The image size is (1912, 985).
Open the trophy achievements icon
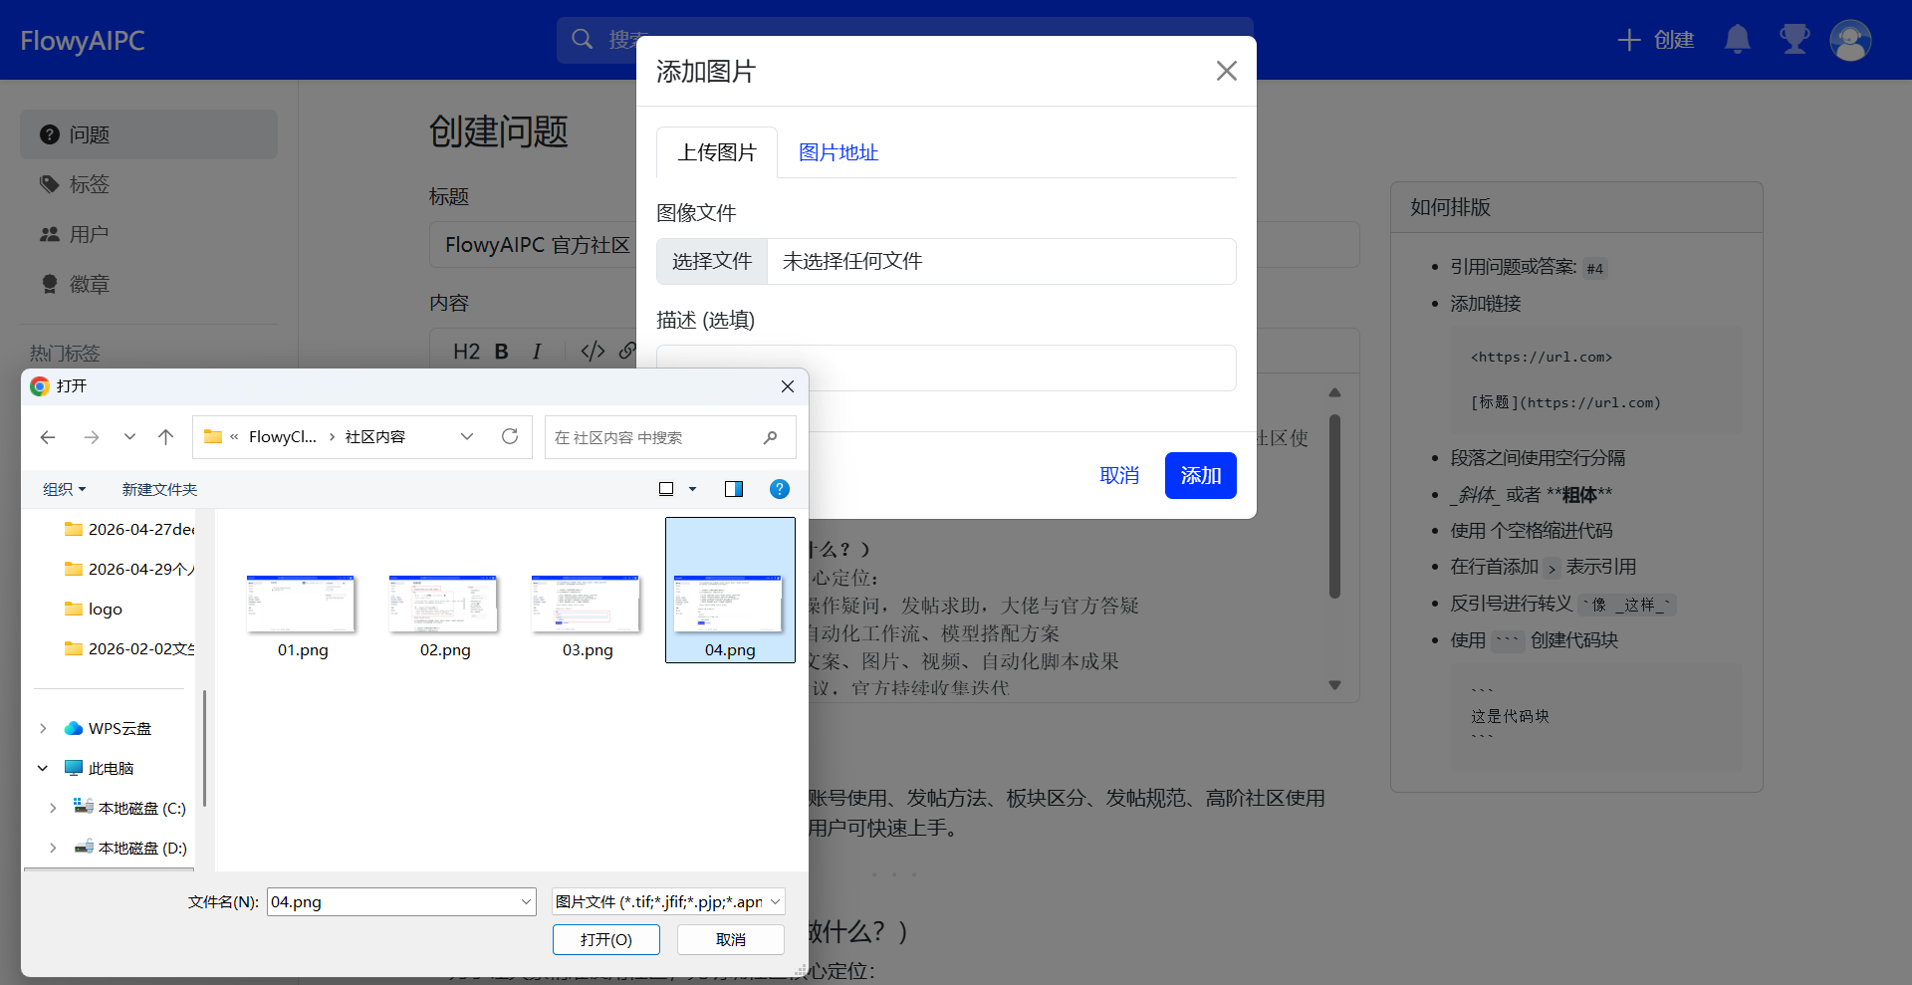1794,40
